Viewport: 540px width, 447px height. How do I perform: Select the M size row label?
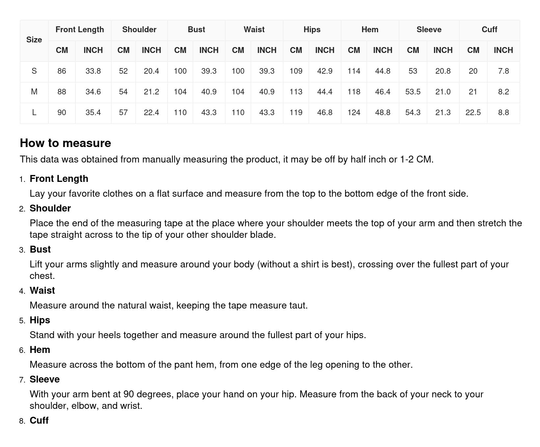pyautogui.click(x=34, y=92)
